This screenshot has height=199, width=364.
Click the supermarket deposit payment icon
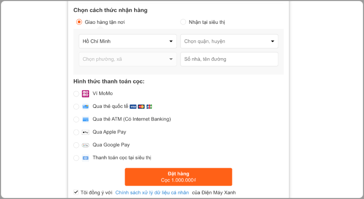point(85,158)
